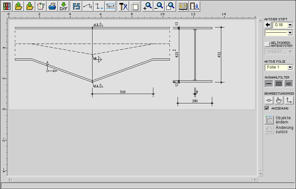Select the hand move editing mode
296x189 pixels.
(279, 100)
